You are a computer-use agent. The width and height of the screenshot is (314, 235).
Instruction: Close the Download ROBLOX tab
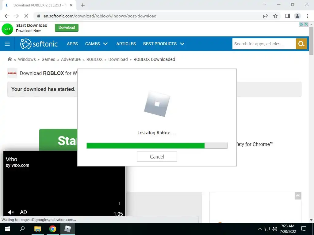pos(71,5)
